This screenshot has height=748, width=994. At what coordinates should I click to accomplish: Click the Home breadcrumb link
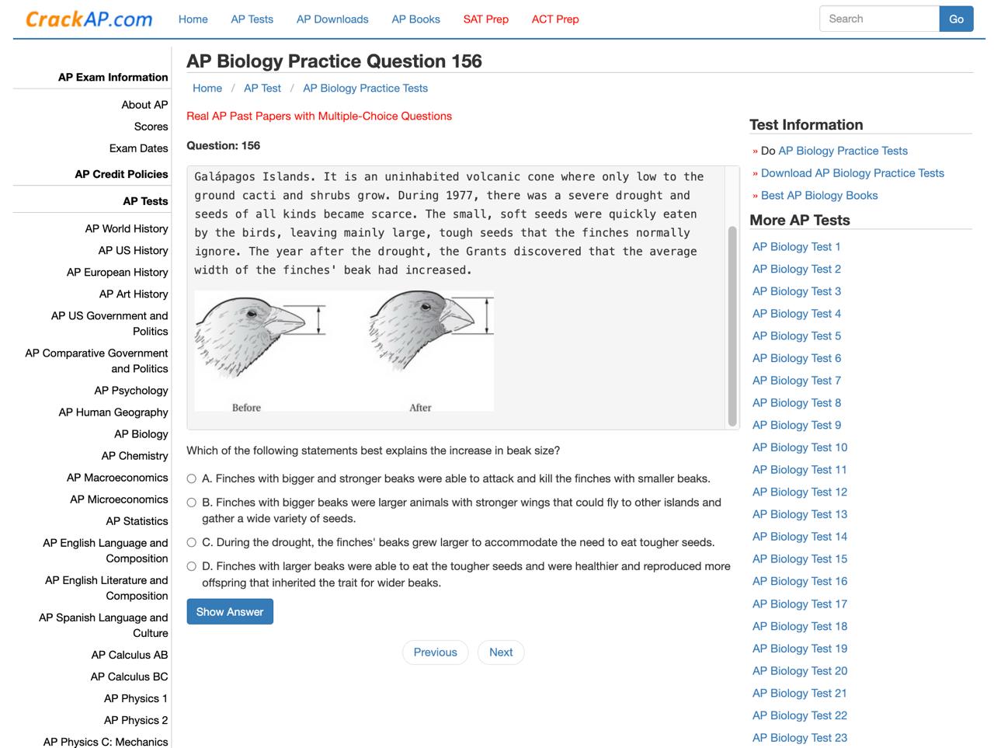coord(207,88)
